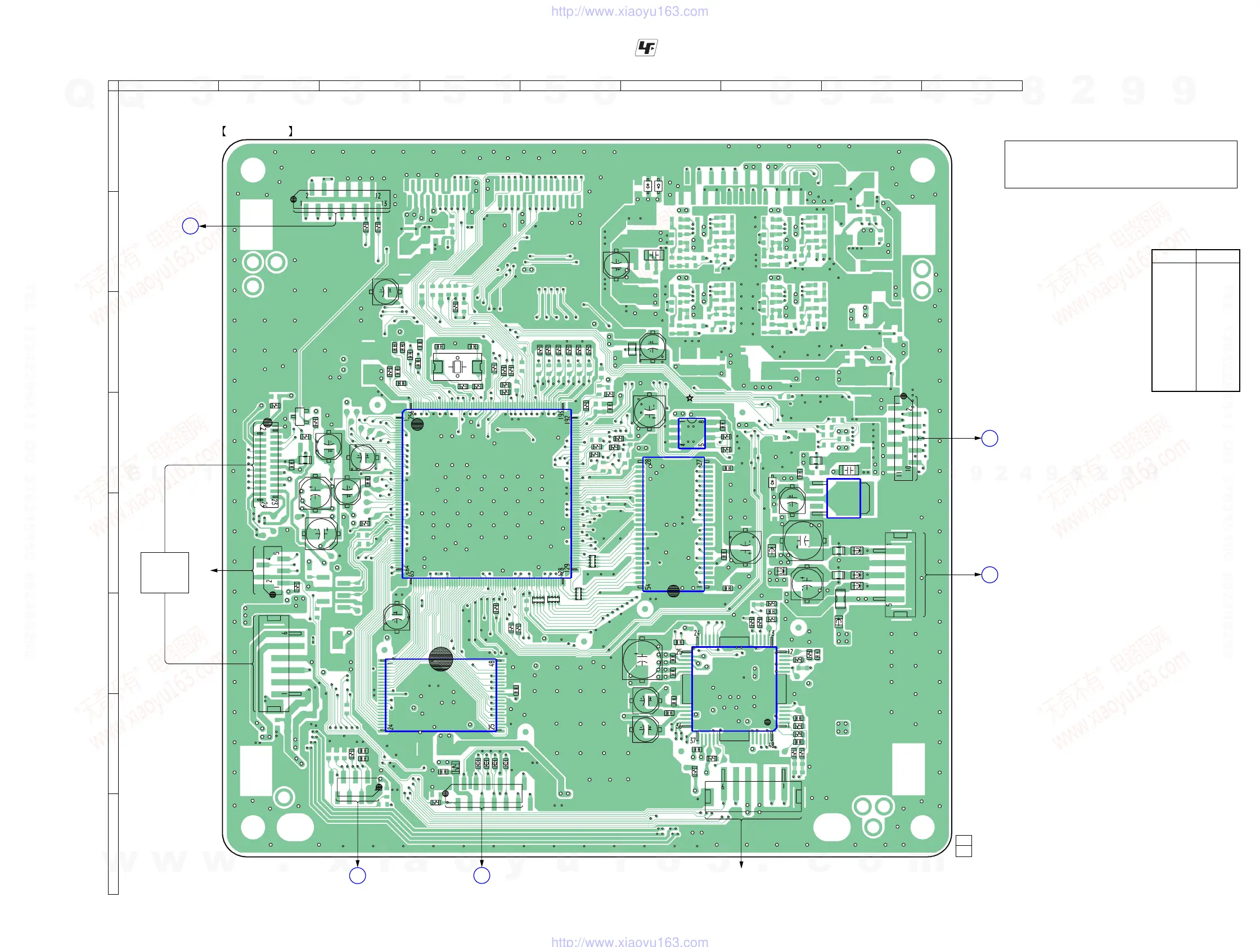Viewport: 1260px width, 947px height.
Task: Click the star mark above the 8-pin IC
Action: (x=689, y=398)
